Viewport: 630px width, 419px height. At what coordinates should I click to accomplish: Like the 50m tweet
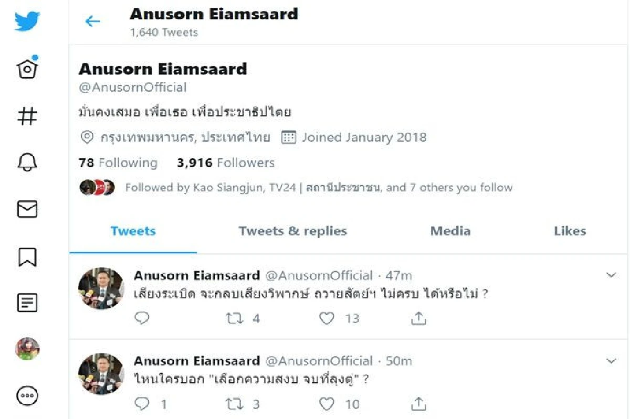(327, 404)
